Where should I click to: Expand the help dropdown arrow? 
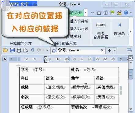coord(131,13)
